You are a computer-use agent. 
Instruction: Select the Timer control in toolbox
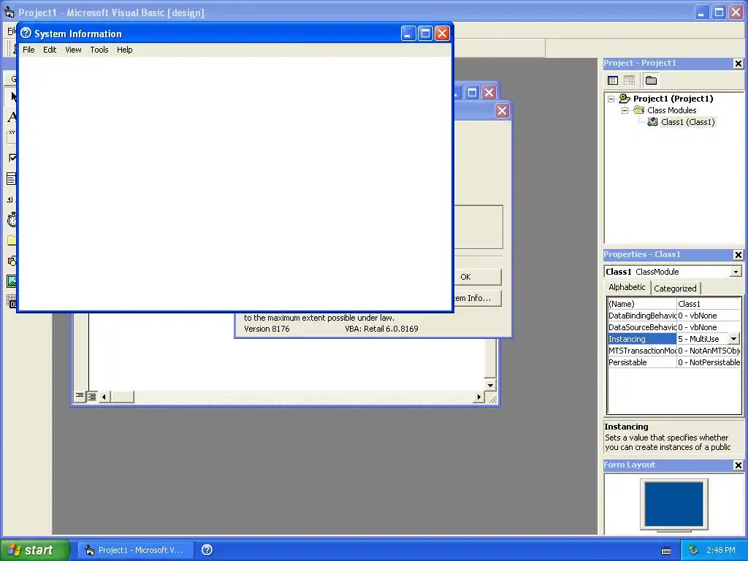pos(12,219)
